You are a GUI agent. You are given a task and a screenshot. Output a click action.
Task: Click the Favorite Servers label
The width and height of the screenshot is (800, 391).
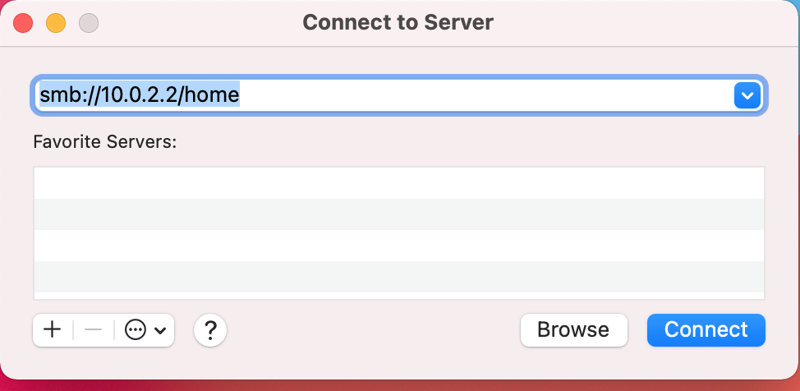coord(105,141)
